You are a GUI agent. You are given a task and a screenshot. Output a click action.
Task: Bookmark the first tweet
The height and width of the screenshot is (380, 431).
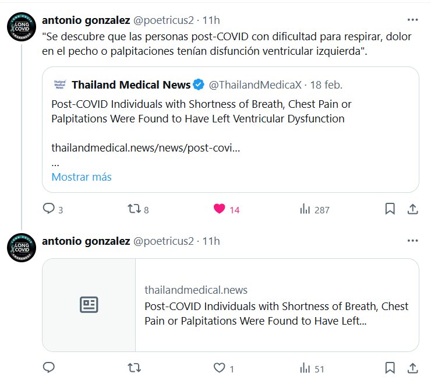390,209
